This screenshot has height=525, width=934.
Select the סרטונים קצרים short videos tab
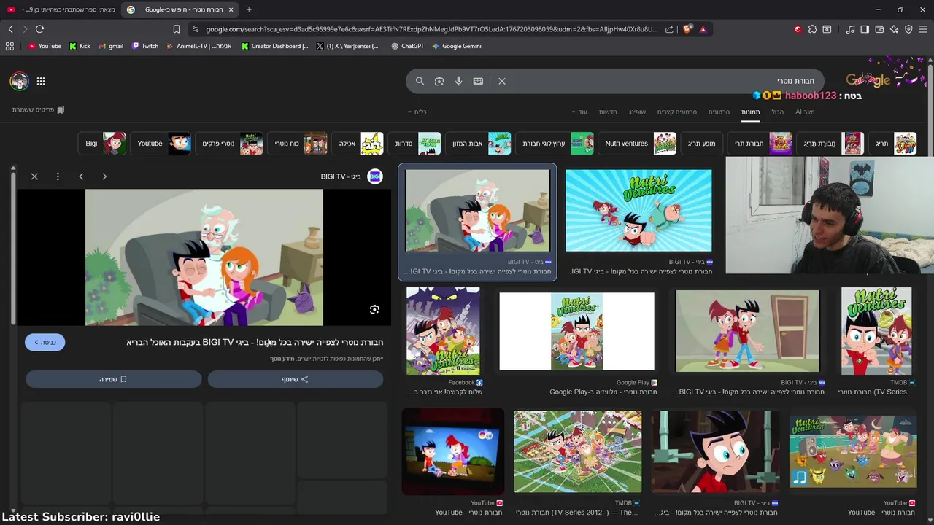pos(677,112)
